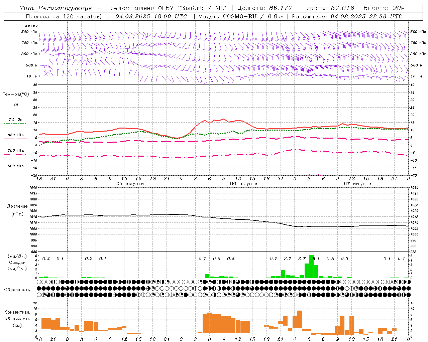Click the "(км)" unit under convective cloudiness
The image size is (428, 342).
pos(17,325)
